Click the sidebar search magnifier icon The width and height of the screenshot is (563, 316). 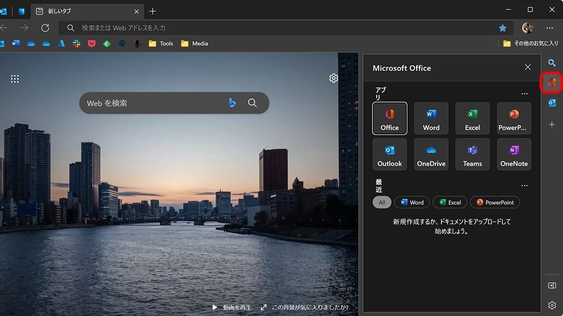(x=552, y=63)
